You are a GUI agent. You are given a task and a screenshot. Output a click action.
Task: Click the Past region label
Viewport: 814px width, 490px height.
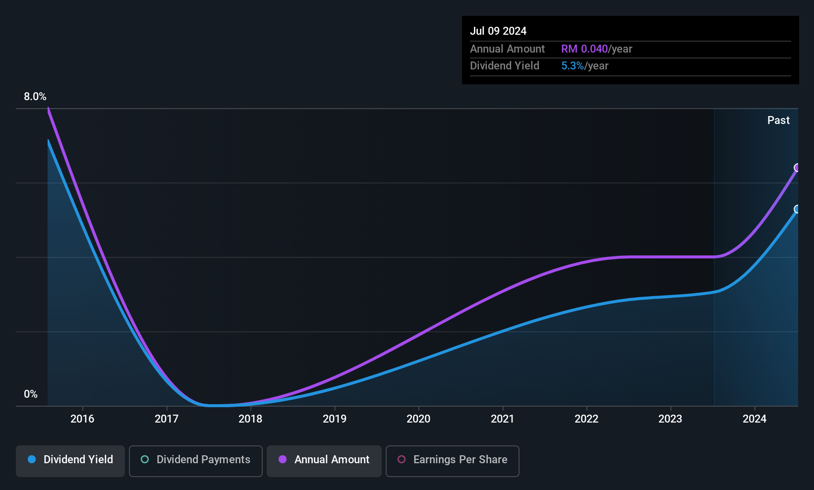(x=778, y=120)
